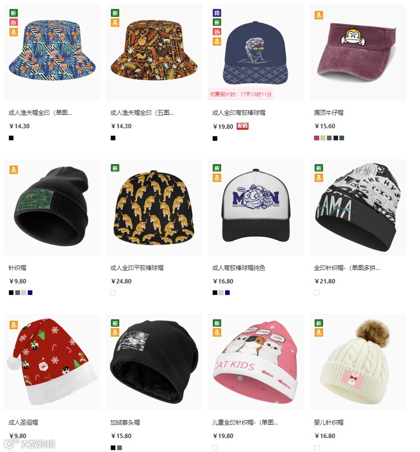Open the orange jungle bucket hat thumbnail
Viewport: 420px width, 452px height.
[x=154, y=52]
